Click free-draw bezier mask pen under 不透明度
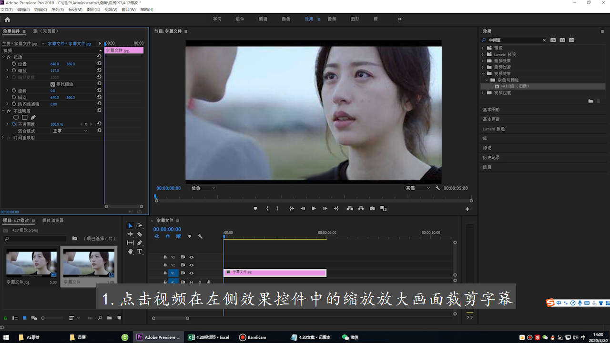Viewport: 610px width, 343px height. 33,117
